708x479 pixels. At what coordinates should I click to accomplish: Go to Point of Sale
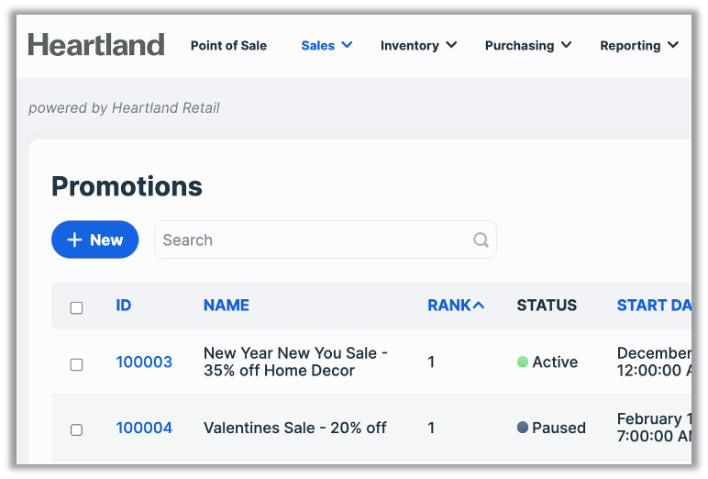tap(228, 45)
